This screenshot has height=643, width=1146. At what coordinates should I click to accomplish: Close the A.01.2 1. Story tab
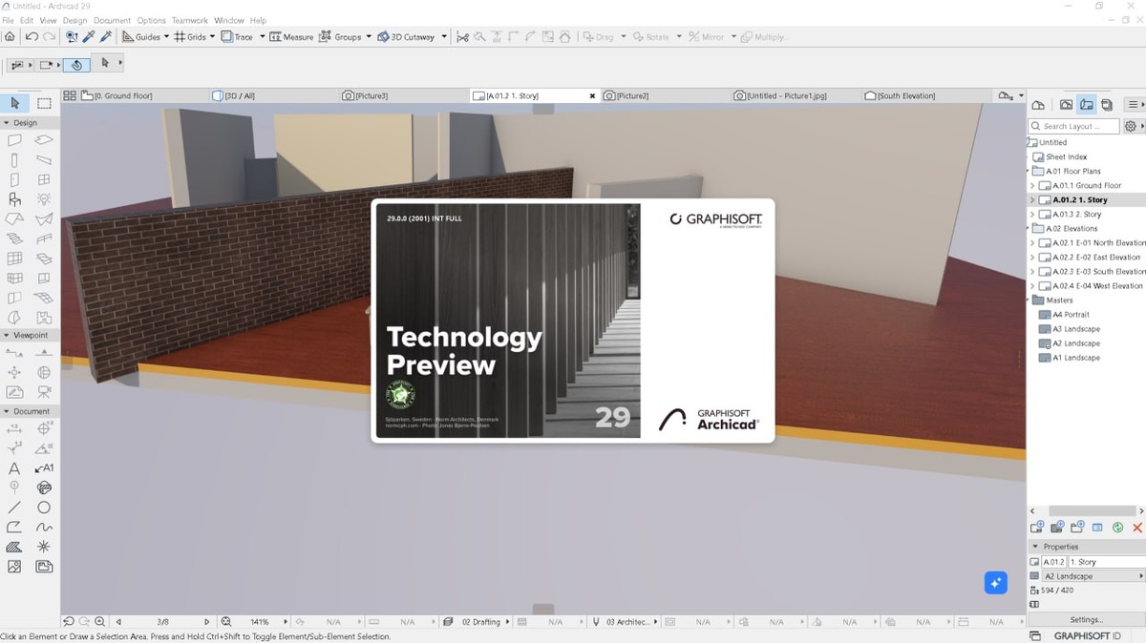point(592,95)
